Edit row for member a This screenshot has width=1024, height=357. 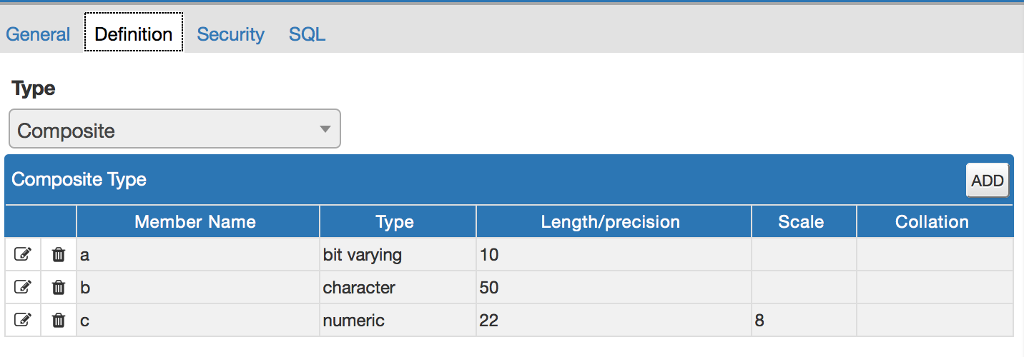pyautogui.click(x=23, y=254)
